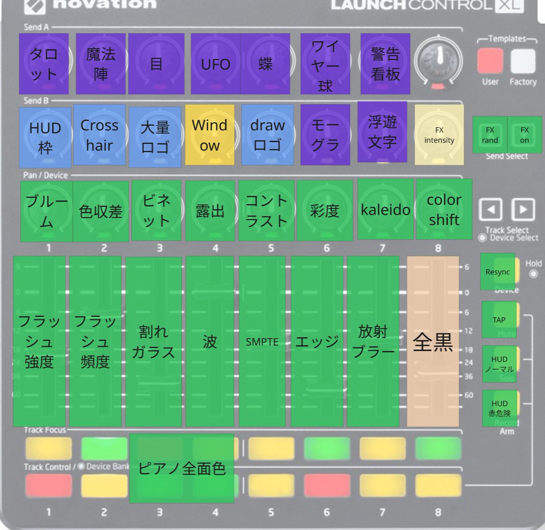Click the フラッシュ強度 fader
The width and height of the screenshot is (545, 530).
coord(39,341)
